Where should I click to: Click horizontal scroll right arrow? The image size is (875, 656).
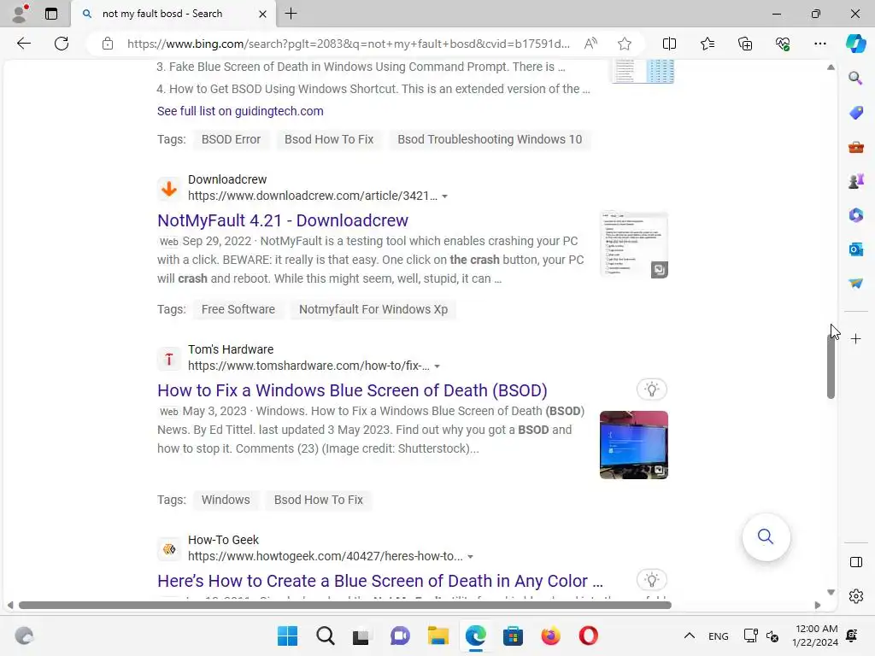(818, 606)
